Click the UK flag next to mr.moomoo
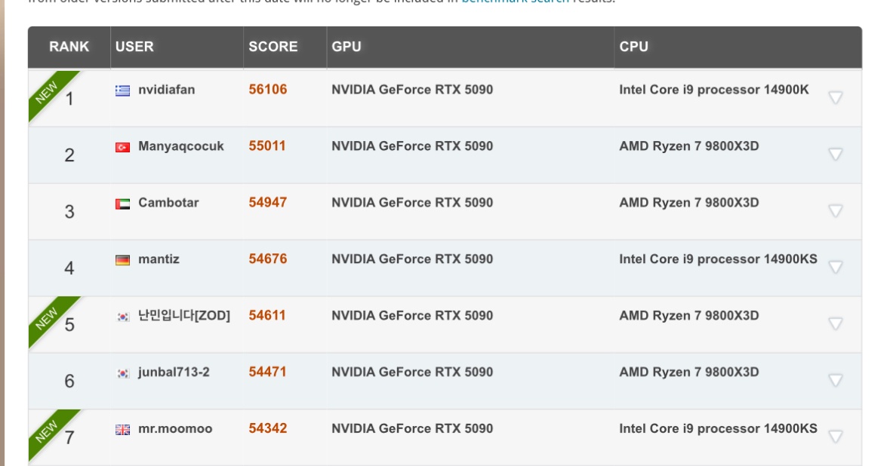890x466 pixels. [x=122, y=430]
